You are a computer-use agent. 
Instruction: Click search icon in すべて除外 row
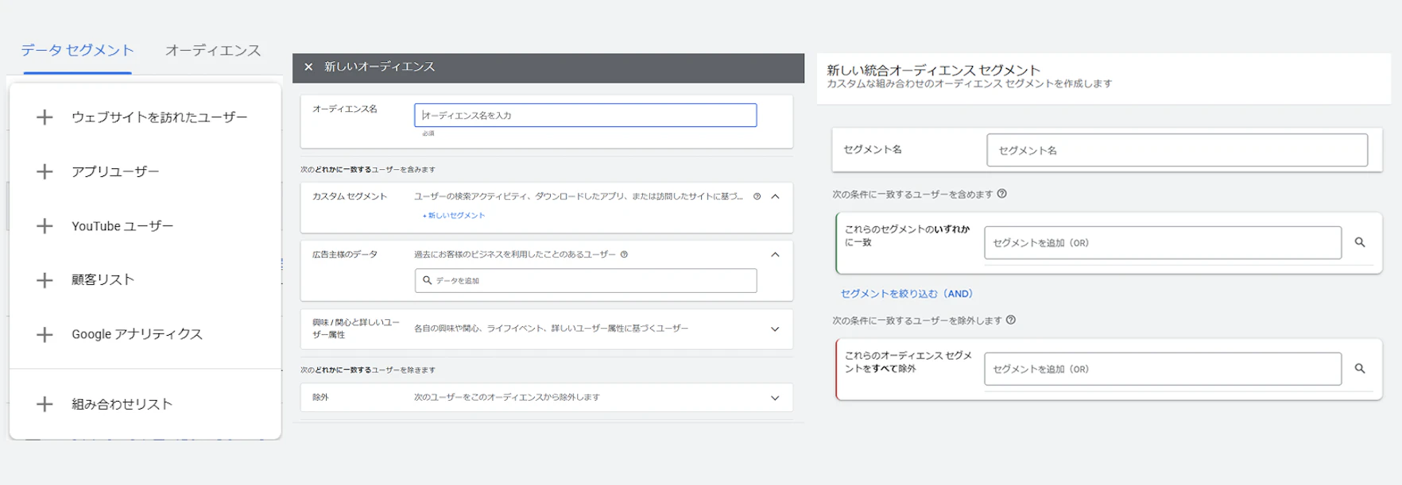(x=1360, y=368)
